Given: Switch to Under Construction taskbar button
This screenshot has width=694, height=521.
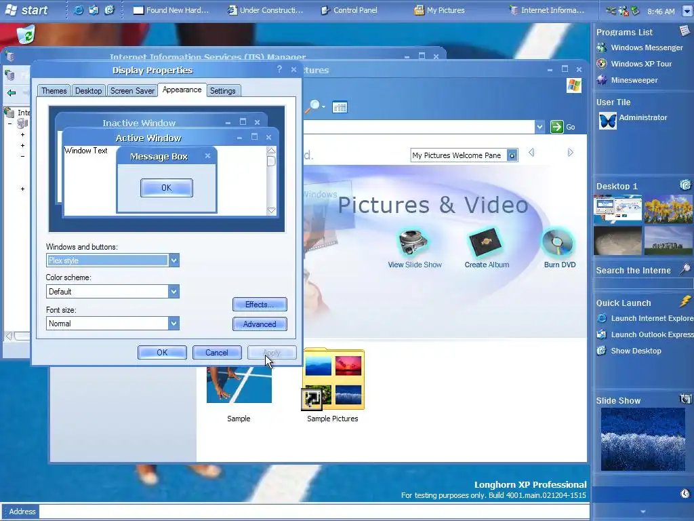Looking at the screenshot, I should (x=266, y=10).
